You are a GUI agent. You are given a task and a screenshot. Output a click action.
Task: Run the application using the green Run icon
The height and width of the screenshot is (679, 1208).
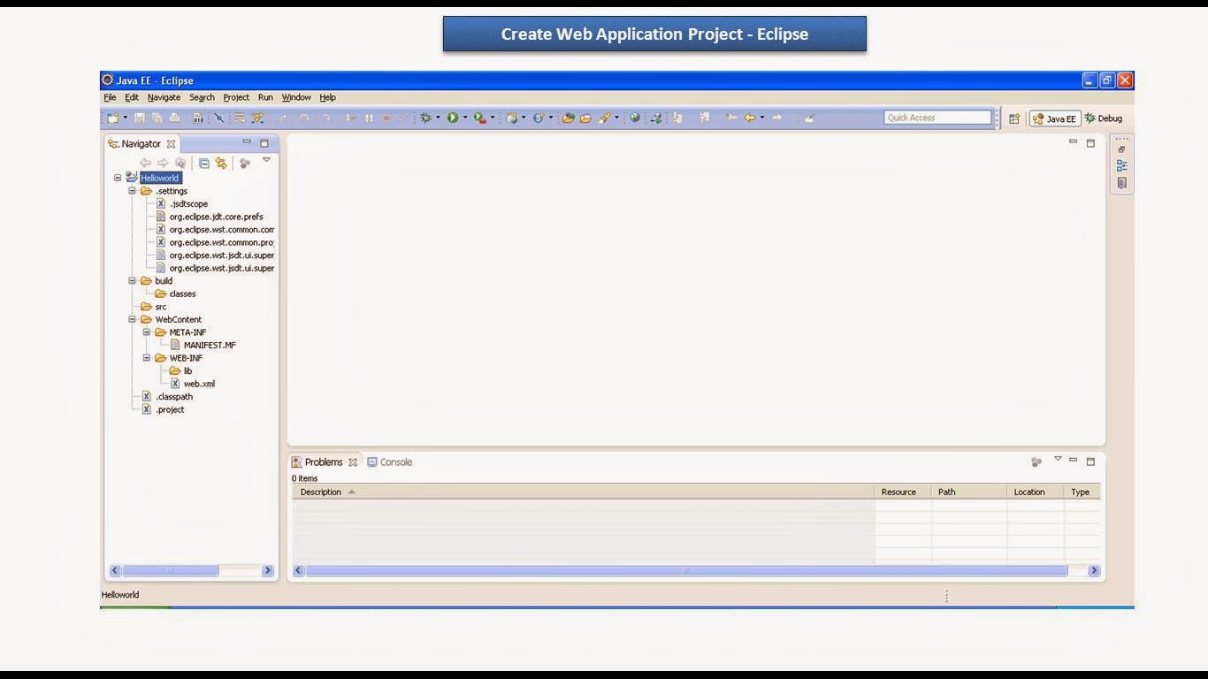click(x=453, y=117)
